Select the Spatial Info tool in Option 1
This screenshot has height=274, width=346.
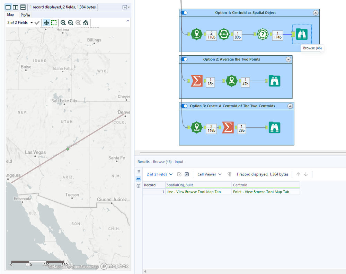click(263, 34)
